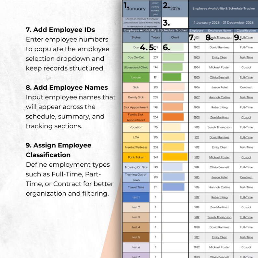Select the test 3 status cell
The height and width of the screenshot is (258, 258).
point(136,217)
